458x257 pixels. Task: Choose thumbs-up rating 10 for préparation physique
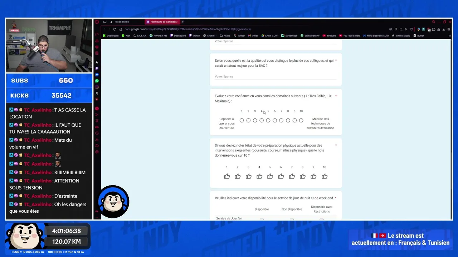click(325, 176)
